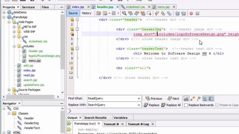
Task: Open the Services panel tab
Action: point(28,7)
